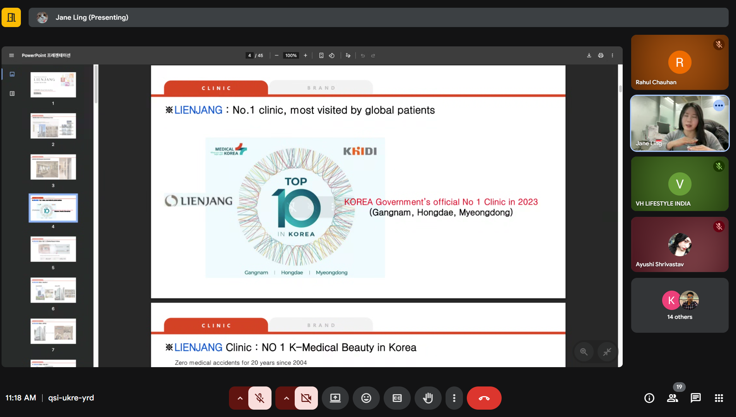Image resolution: width=736 pixels, height=417 pixels.
Task: Select slide 6 thumbnail in sidebar
Action: 53,290
